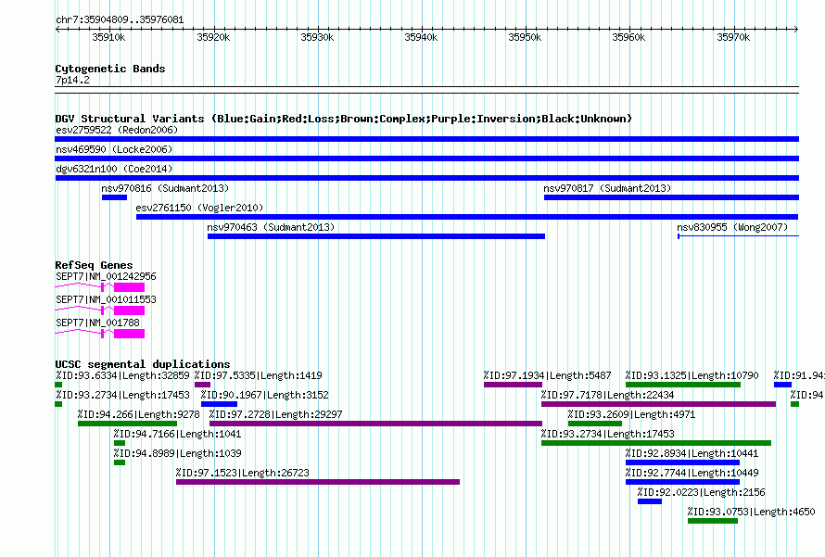825x557 pixels.
Task: Click the %ID:97.7178|Length:22434 duplication label
Action: point(608,395)
